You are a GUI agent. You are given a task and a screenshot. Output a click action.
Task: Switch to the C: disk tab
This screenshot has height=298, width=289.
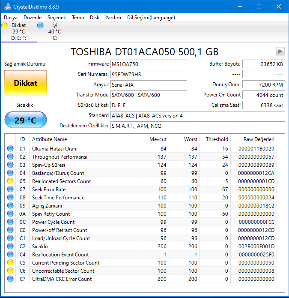55,32
